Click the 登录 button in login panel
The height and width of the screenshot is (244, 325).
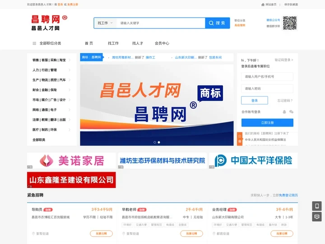point(255,100)
